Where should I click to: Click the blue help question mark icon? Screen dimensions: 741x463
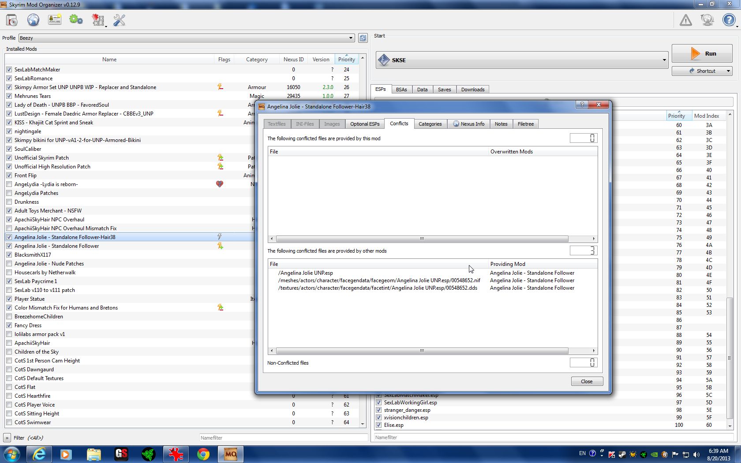[729, 20]
